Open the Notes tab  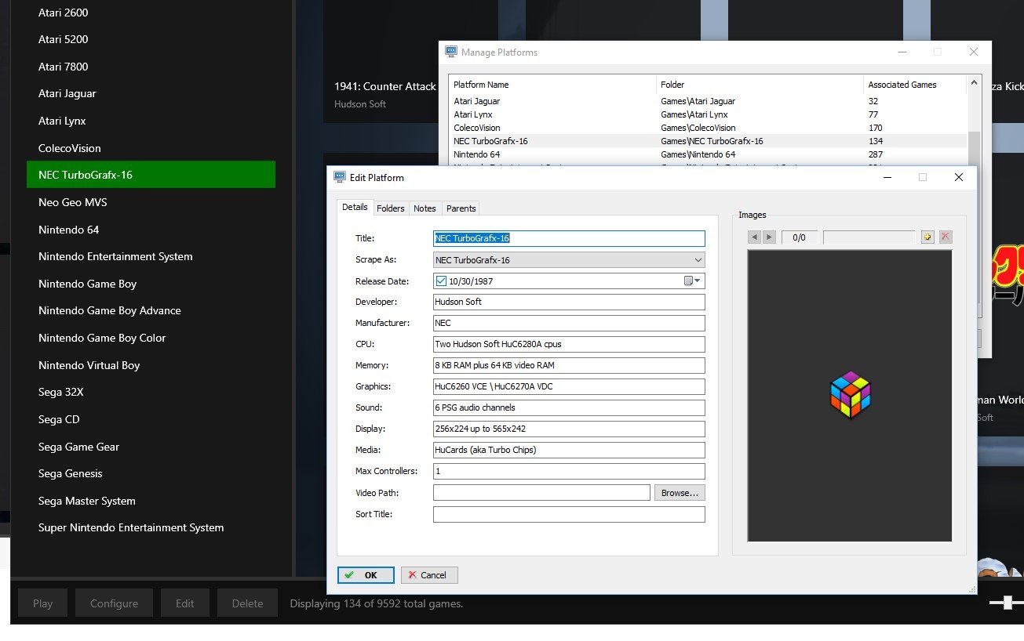click(x=425, y=208)
